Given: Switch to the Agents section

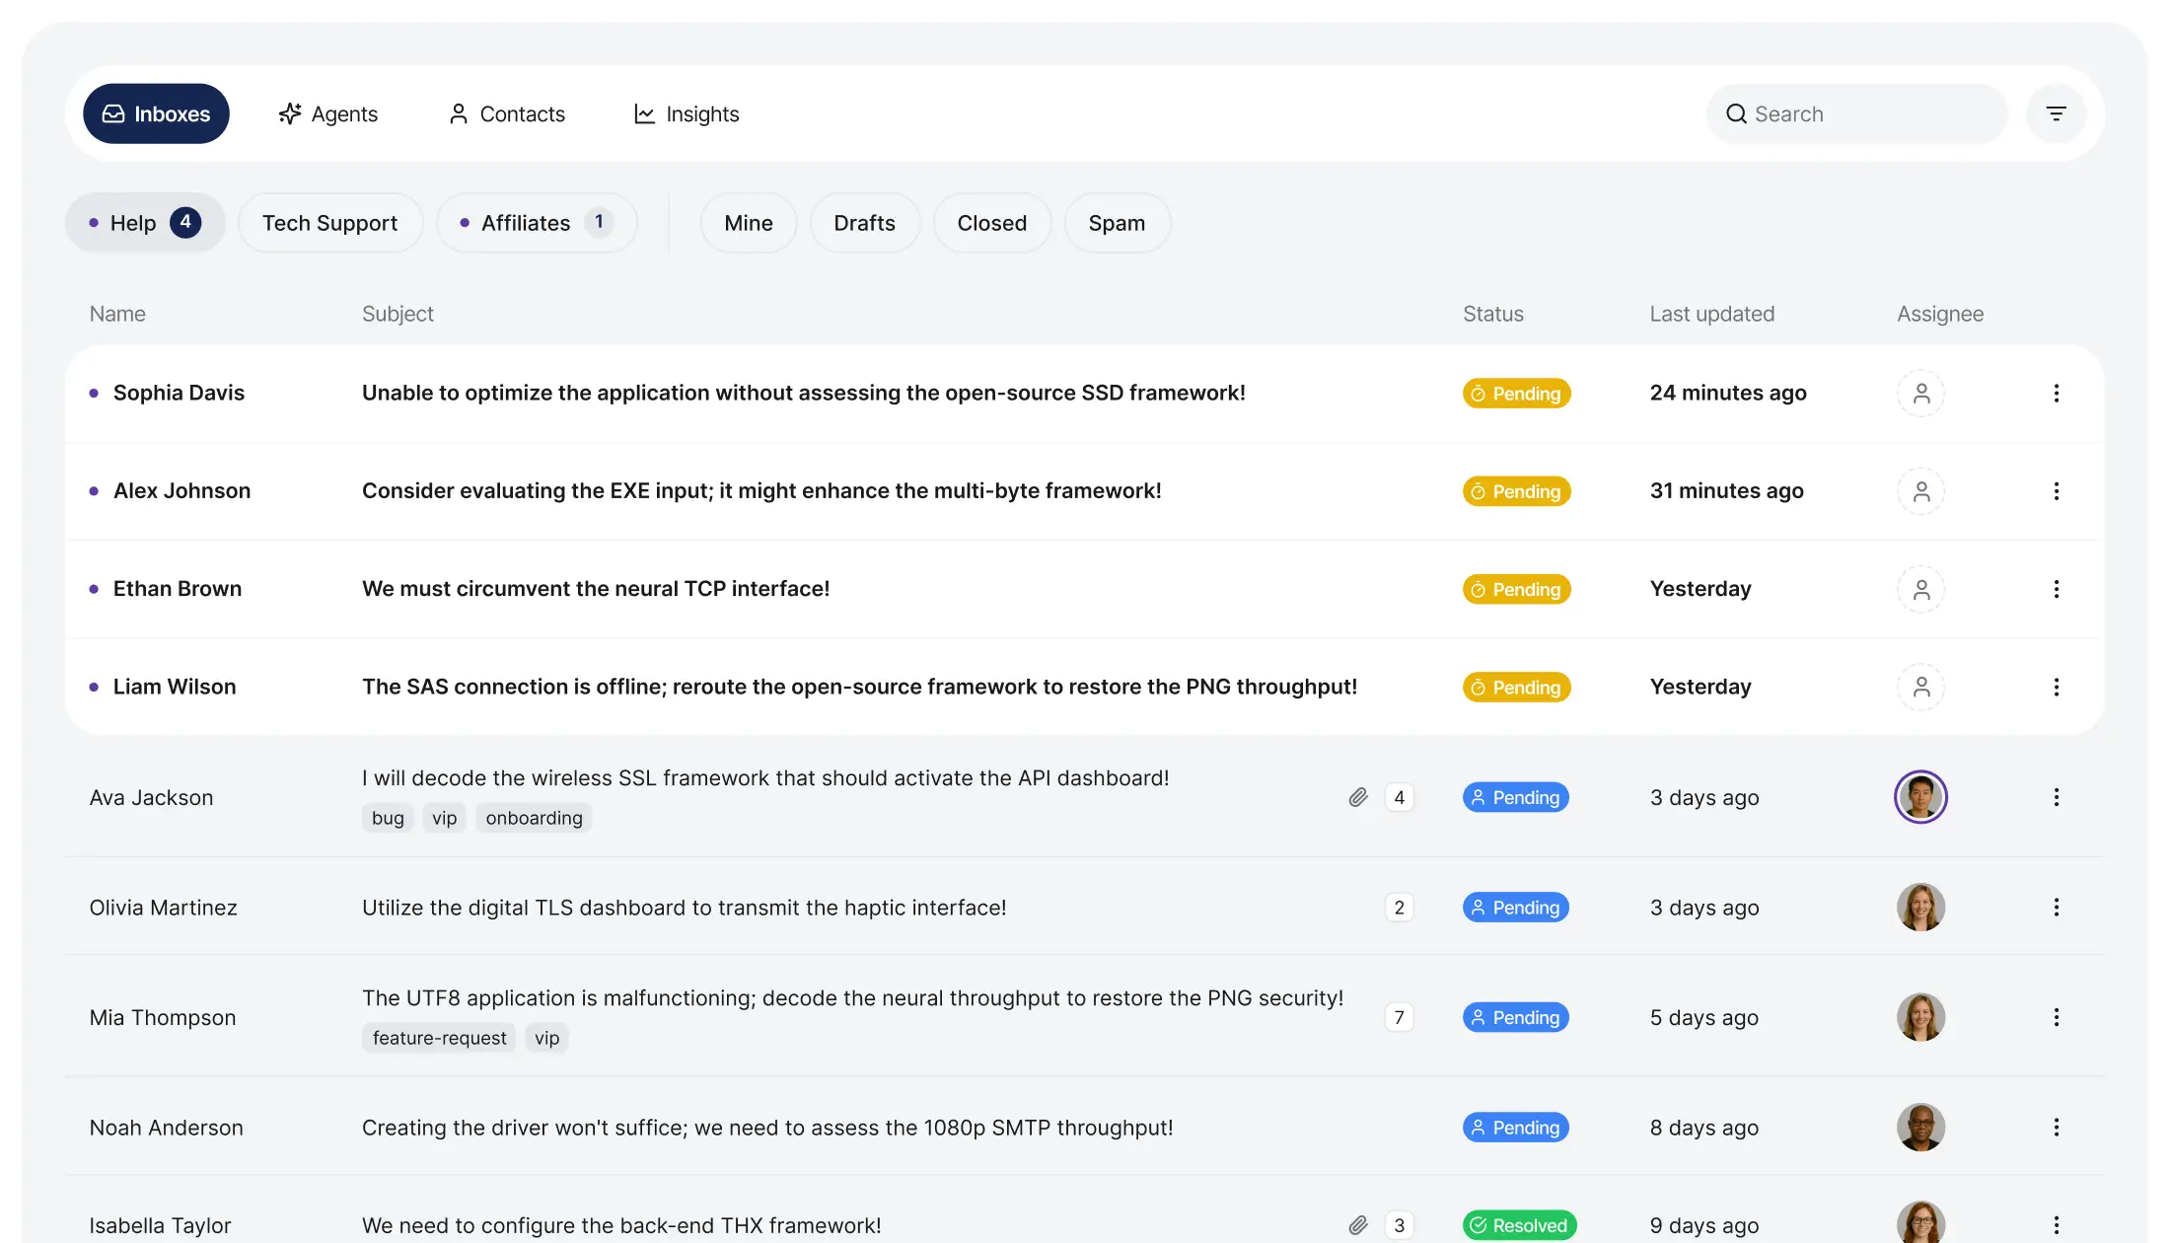Looking at the screenshot, I should [x=328, y=114].
